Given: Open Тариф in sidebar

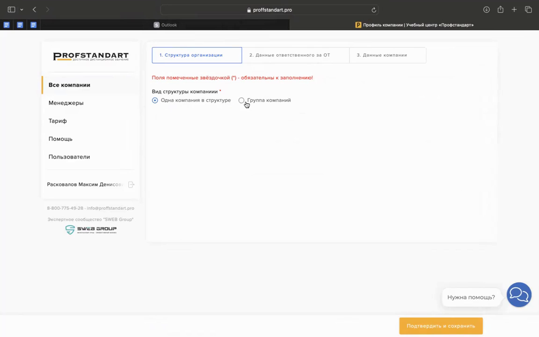Looking at the screenshot, I should (58, 121).
